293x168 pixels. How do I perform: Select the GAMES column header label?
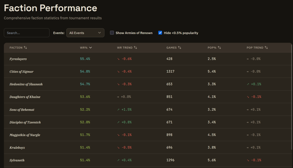click(x=172, y=48)
